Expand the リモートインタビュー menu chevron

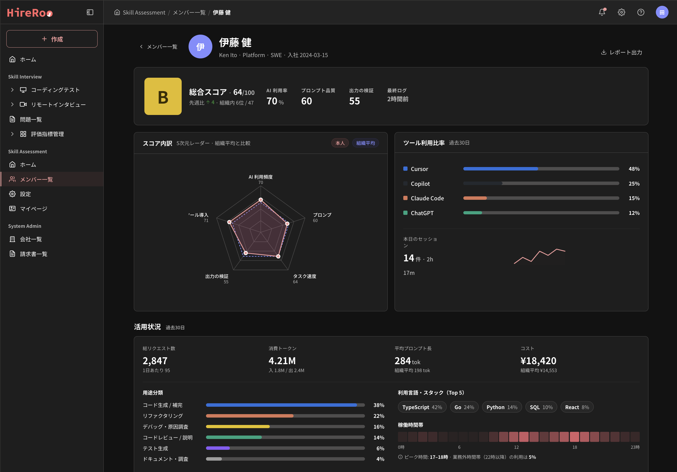(12, 104)
